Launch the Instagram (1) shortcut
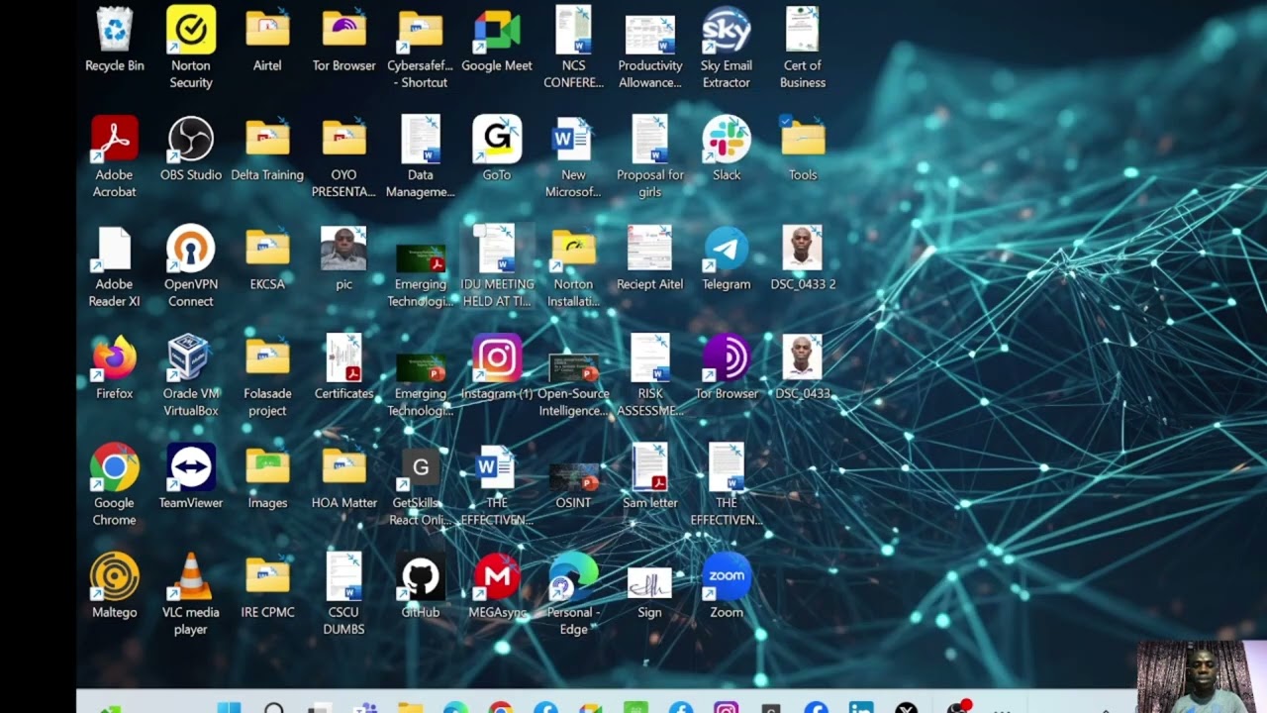Screen dimensions: 1267x713 [497, 357]
